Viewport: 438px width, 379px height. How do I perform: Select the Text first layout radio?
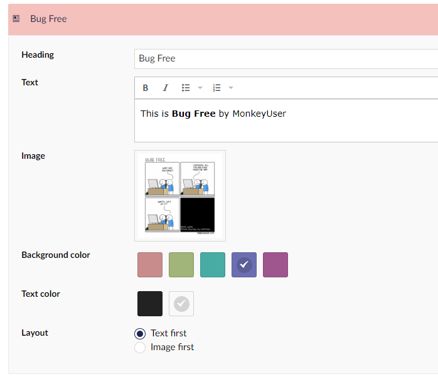140,333
